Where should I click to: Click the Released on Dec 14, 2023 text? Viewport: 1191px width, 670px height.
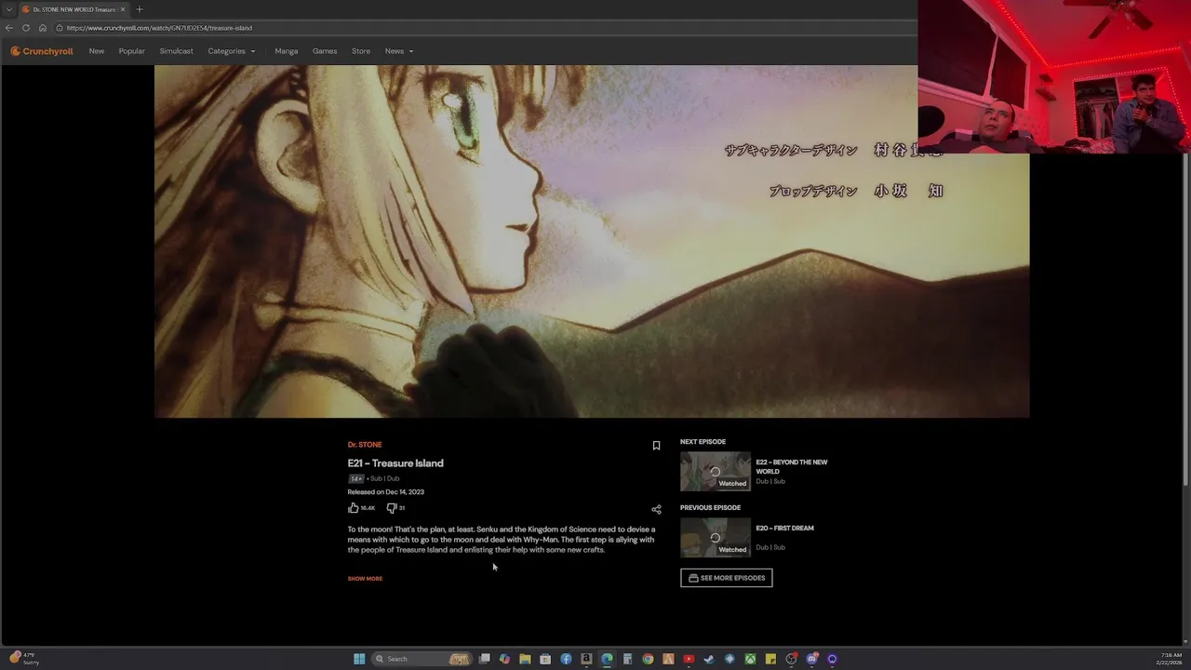386,492
